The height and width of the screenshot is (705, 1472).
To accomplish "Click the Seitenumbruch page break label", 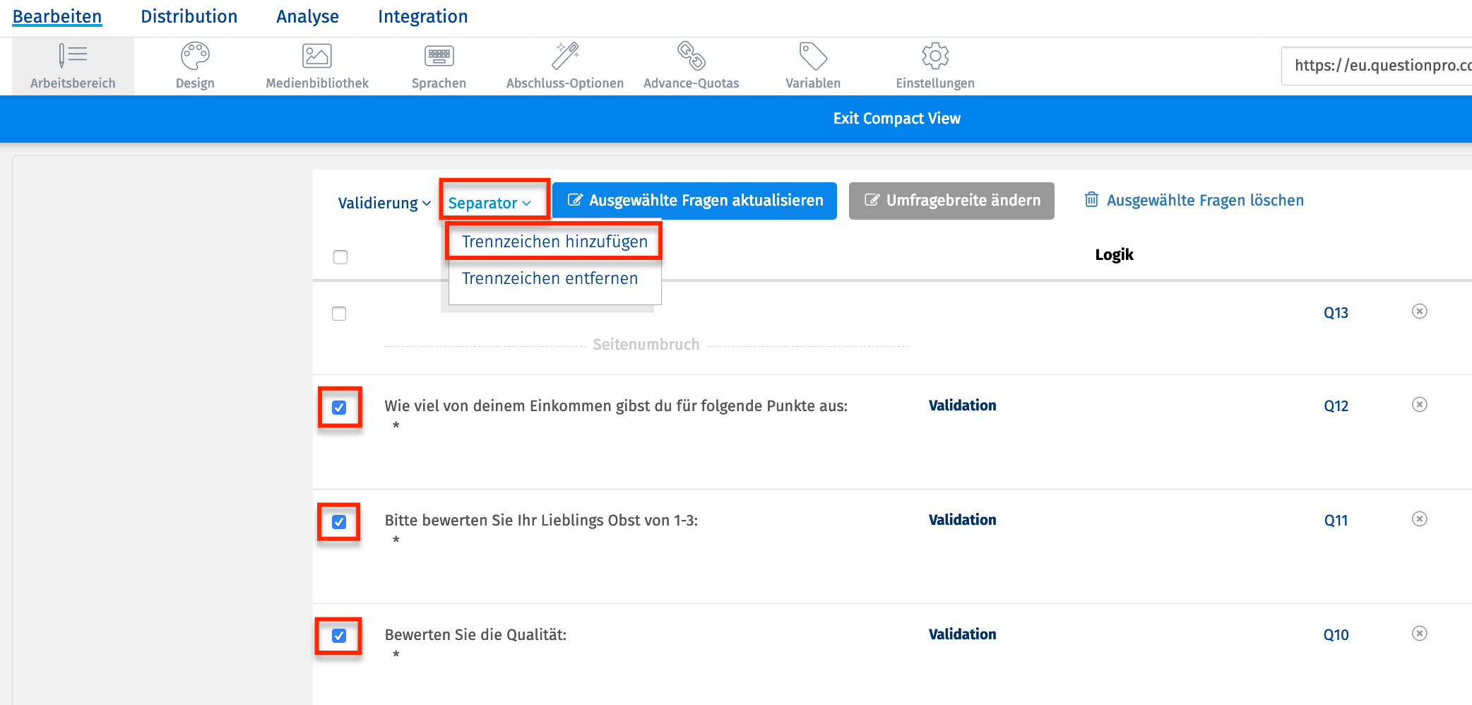I will coord(646,345).
